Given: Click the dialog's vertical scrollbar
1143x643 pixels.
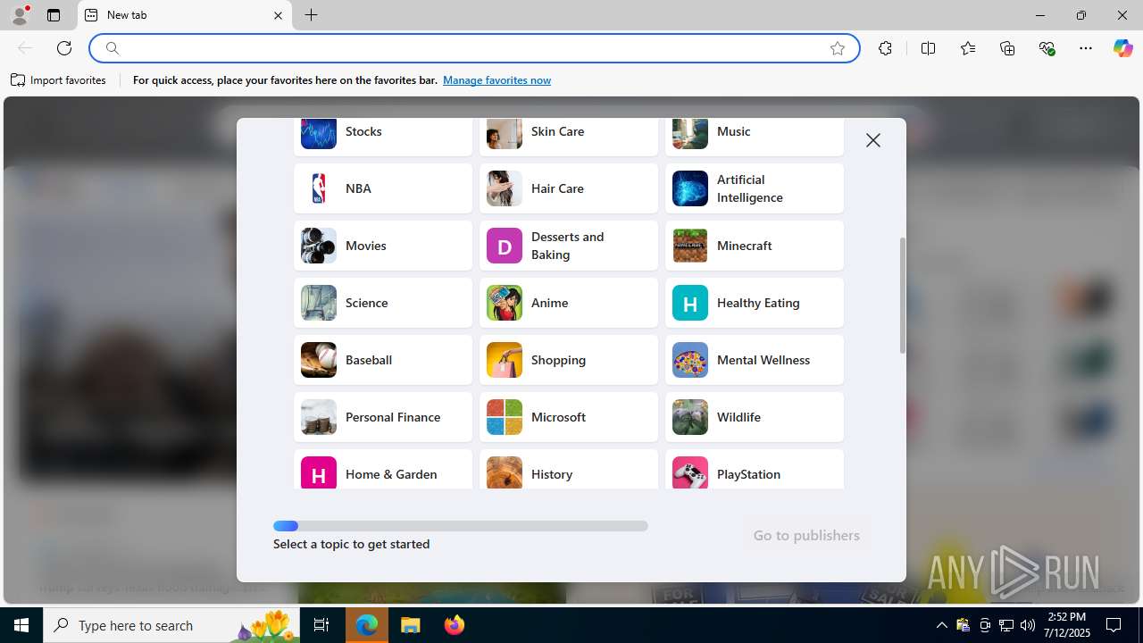Looking at the screenshot, I should pos(902,295).
